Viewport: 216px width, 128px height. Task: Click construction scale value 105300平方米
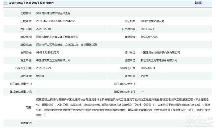tap(149, 37)
